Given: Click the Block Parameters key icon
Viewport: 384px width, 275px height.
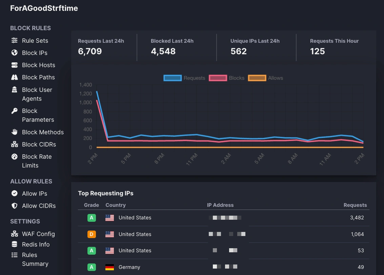Looking at the screenshot, I should coord(15,111).
